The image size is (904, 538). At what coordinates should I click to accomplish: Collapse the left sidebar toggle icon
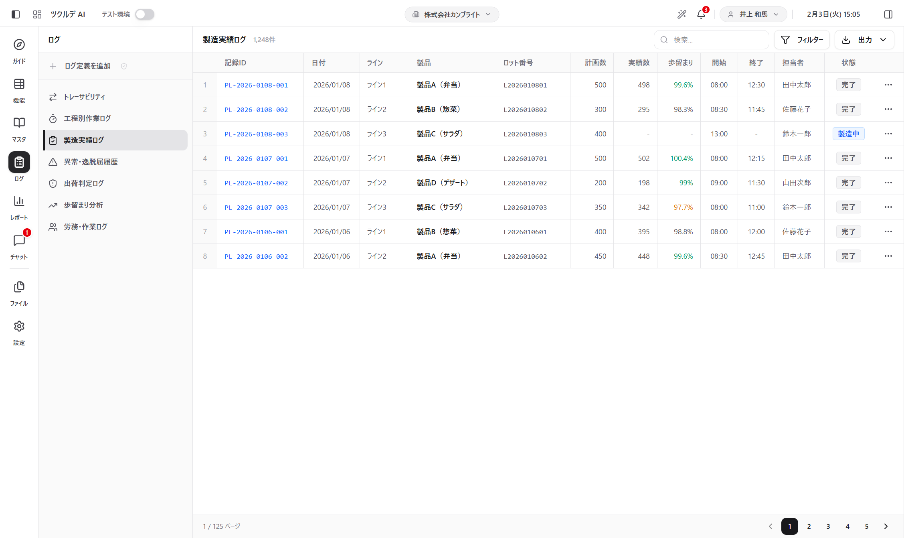16,14
